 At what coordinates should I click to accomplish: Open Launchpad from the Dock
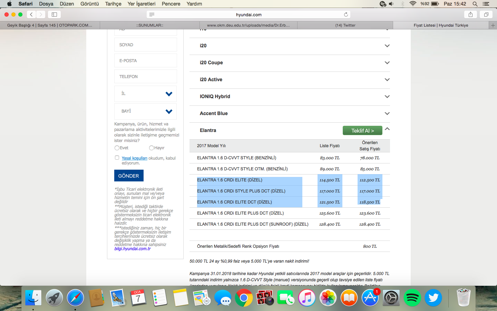coord(54,298)
